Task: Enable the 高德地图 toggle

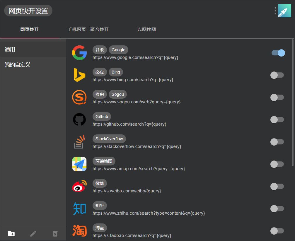Action: click(277, 164)
